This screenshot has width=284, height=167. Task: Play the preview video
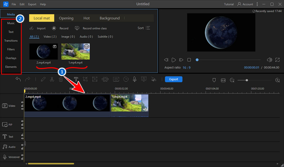(x=174, y=60)
